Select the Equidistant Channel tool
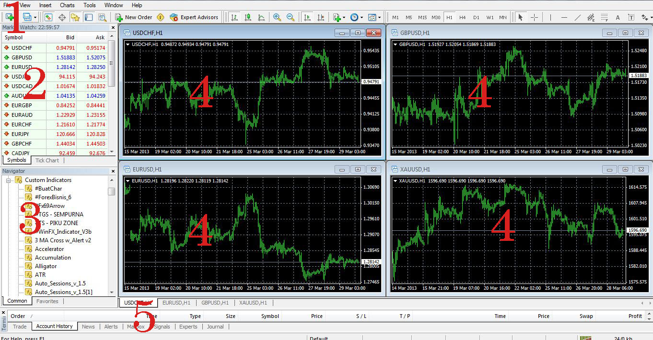 pos(591,17)
